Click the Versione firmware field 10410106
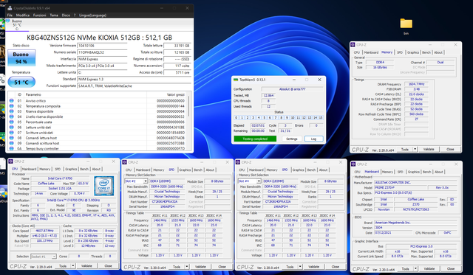473x275 pixels. click(102, 46)
